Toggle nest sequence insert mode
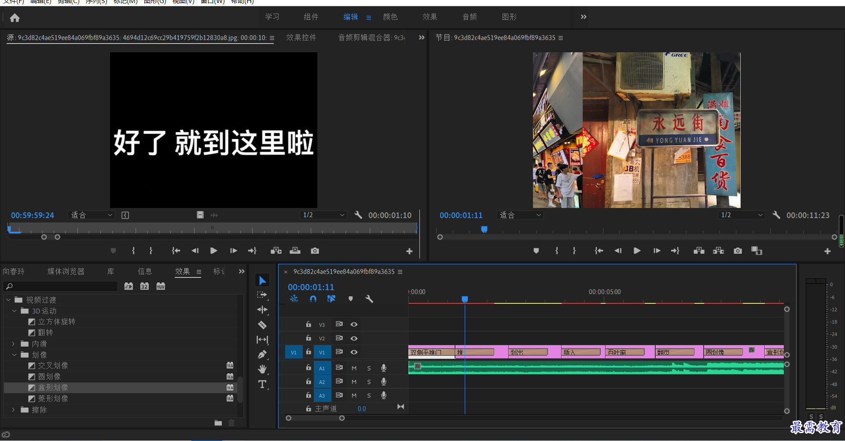Viewport: 845px width, 441px height. [x=294, y=299]
